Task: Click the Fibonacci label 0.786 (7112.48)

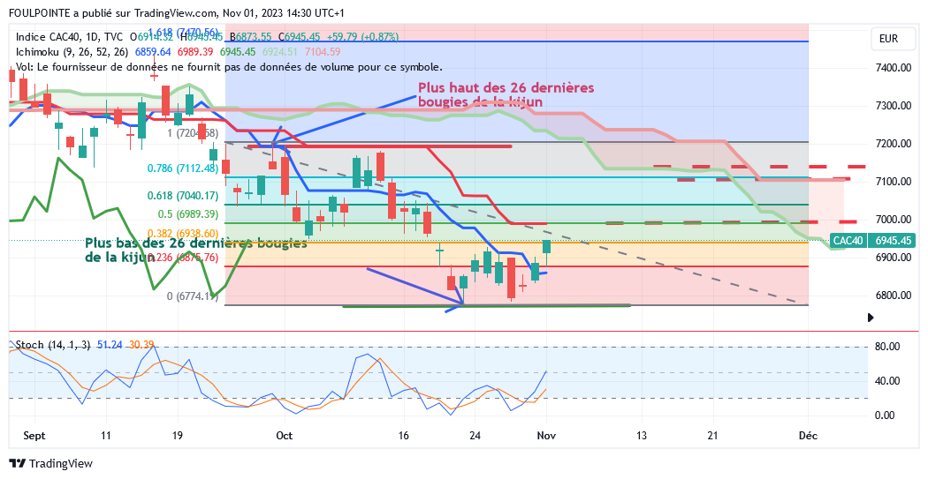Action: [x=183, y=168]
